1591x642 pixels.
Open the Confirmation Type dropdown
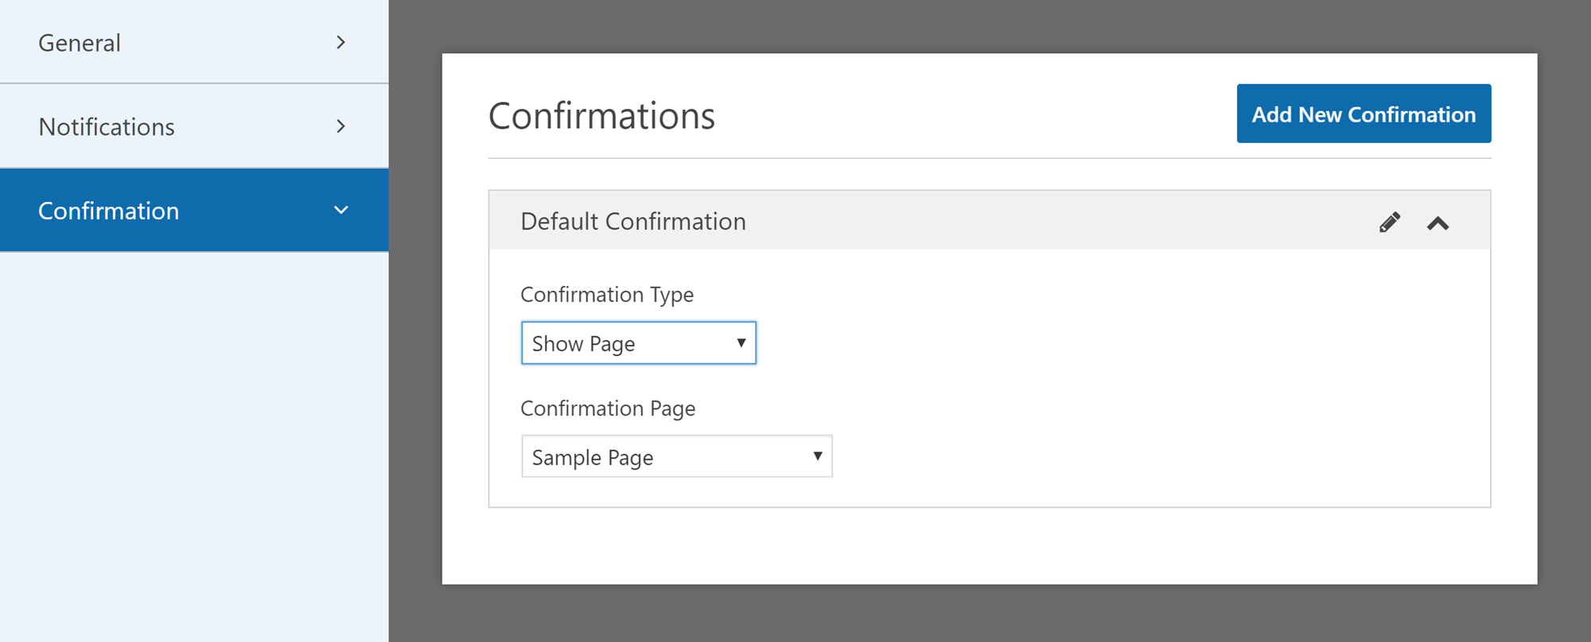point(639,343)
